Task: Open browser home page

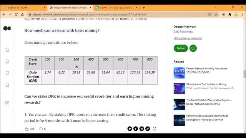Action: (22, 15)
